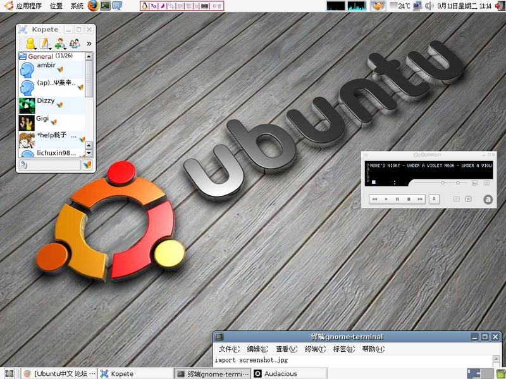Click the Kopete contact list scroll-up arrow
Screen dimensions: 506x379
click(x=89, y=56)
